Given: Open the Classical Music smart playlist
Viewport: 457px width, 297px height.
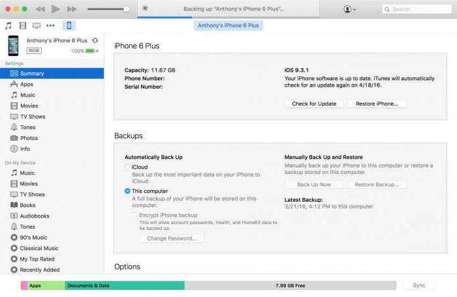Looking at the screenshot, I should pyautogui.click(x=52, y=248).
